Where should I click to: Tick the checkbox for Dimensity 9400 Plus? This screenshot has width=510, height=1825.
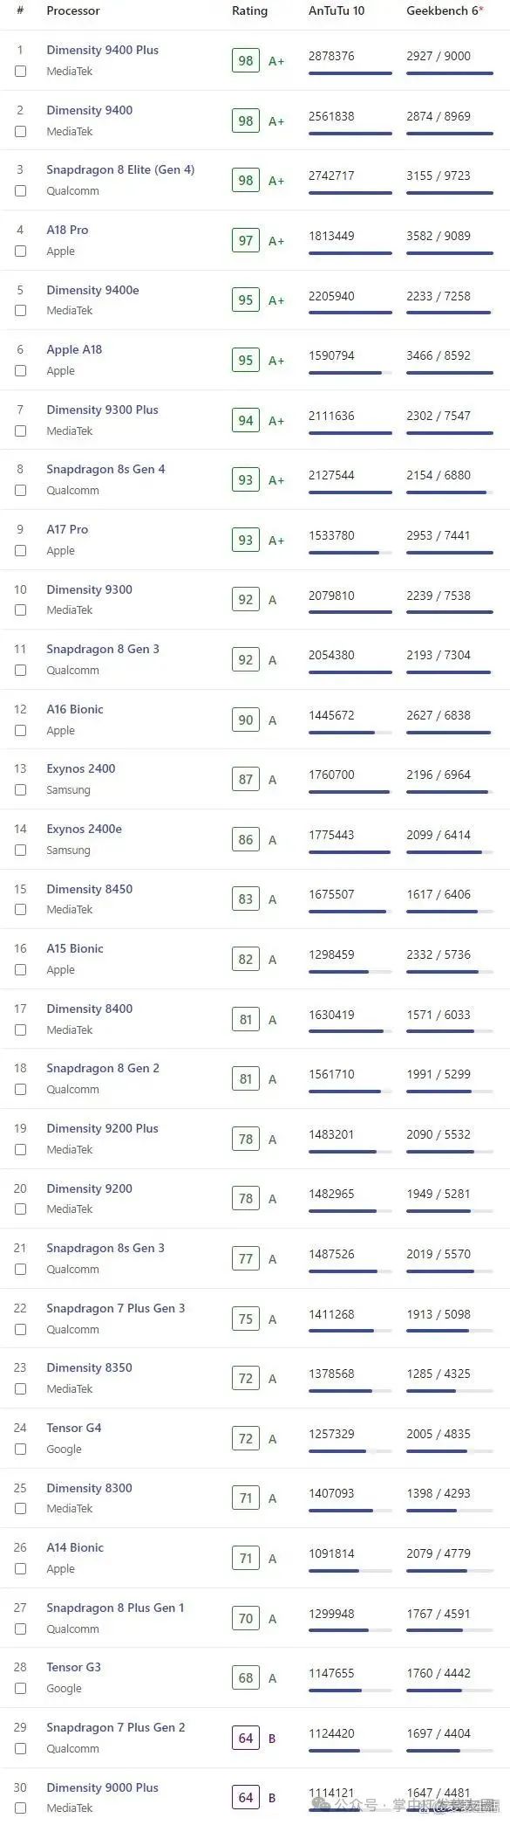[20, 72]
